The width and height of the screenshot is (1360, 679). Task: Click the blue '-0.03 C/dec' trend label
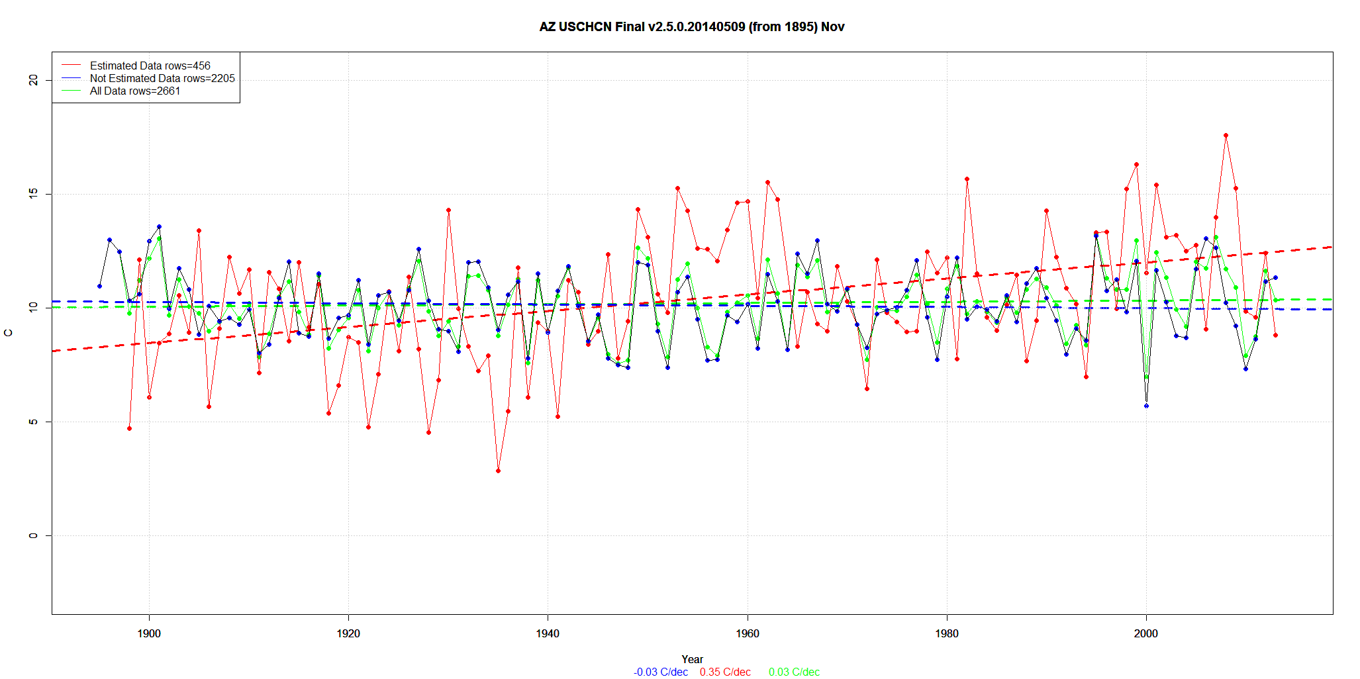pyautogui.click(x=660, y=672)
